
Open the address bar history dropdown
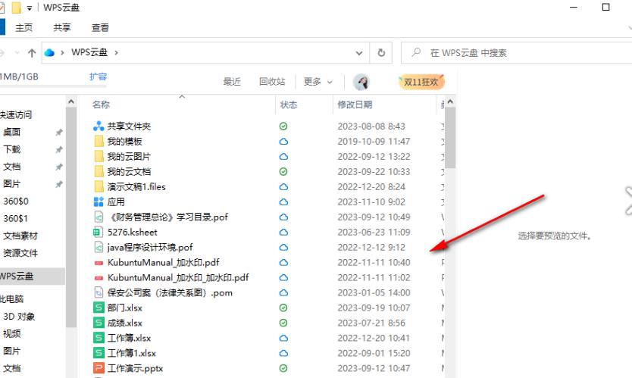pos(358,53)
